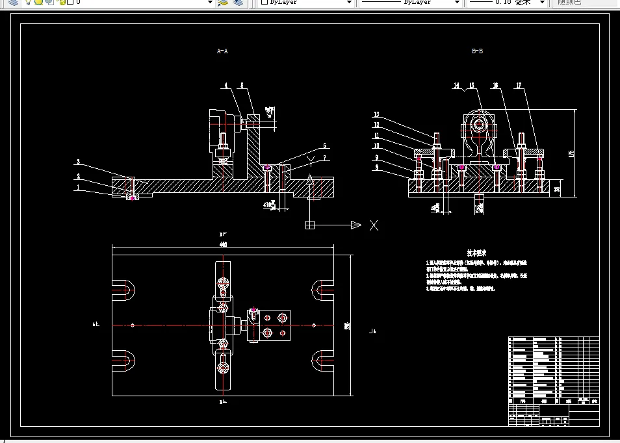Expand the 0.18 lineweight dropdown
The image size is (620, 443).
click(x=508, y=3)
